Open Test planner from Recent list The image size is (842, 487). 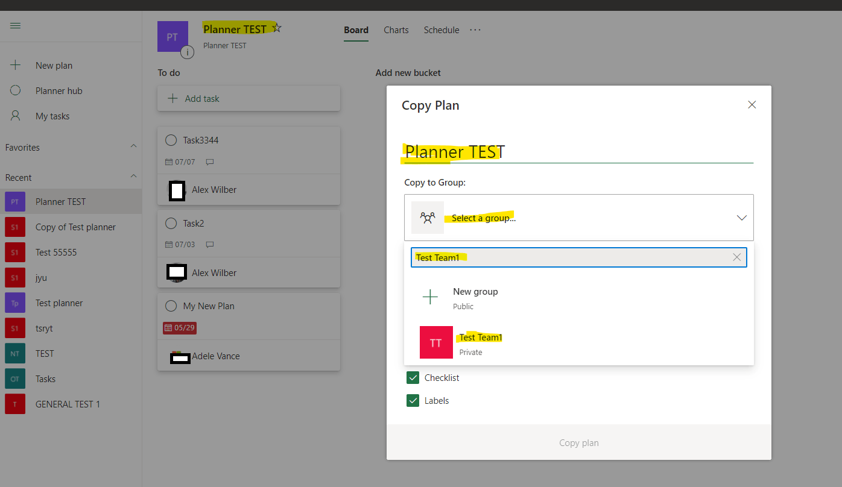tap(71, 303)
